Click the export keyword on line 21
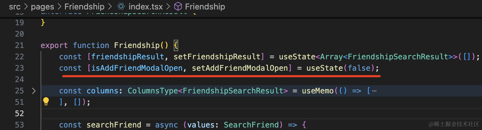482x130 pixels. coord(54,45)
